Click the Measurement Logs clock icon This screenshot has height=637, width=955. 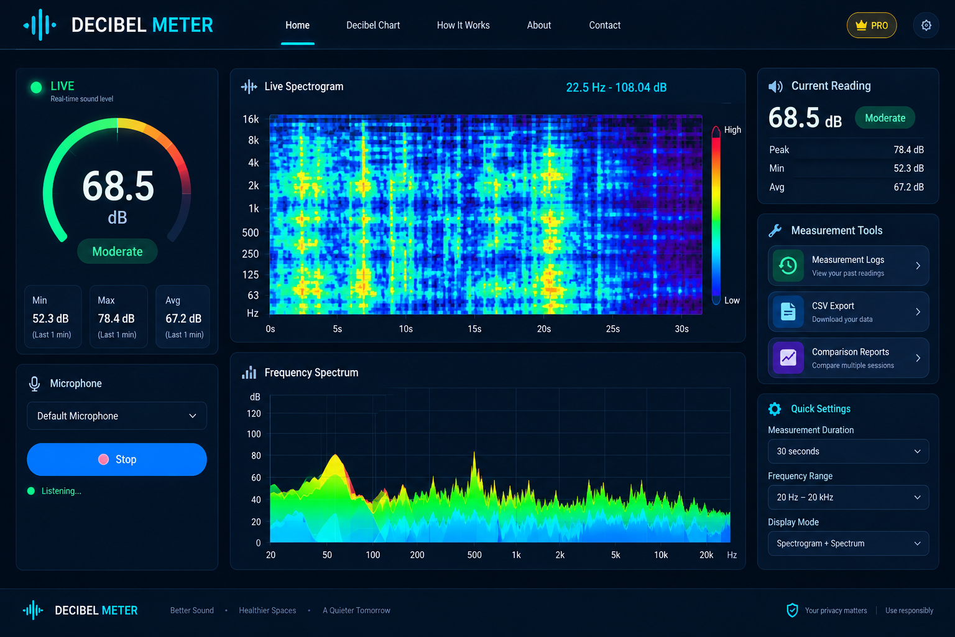pyautogui.click(x=788, y=266)
